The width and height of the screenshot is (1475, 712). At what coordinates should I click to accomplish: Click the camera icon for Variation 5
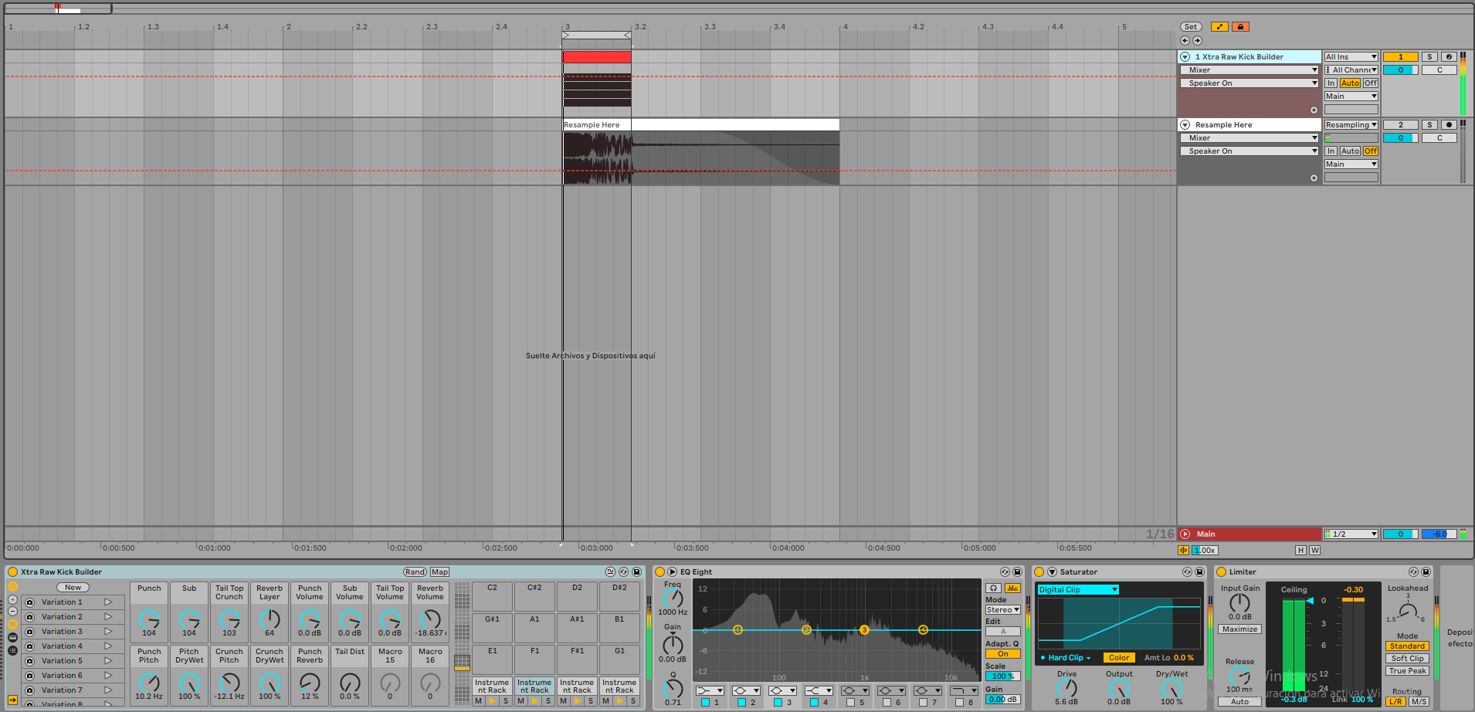30,661
